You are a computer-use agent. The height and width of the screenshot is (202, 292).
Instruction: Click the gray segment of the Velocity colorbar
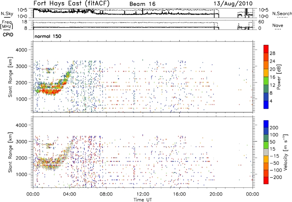[x=266, y=152]
